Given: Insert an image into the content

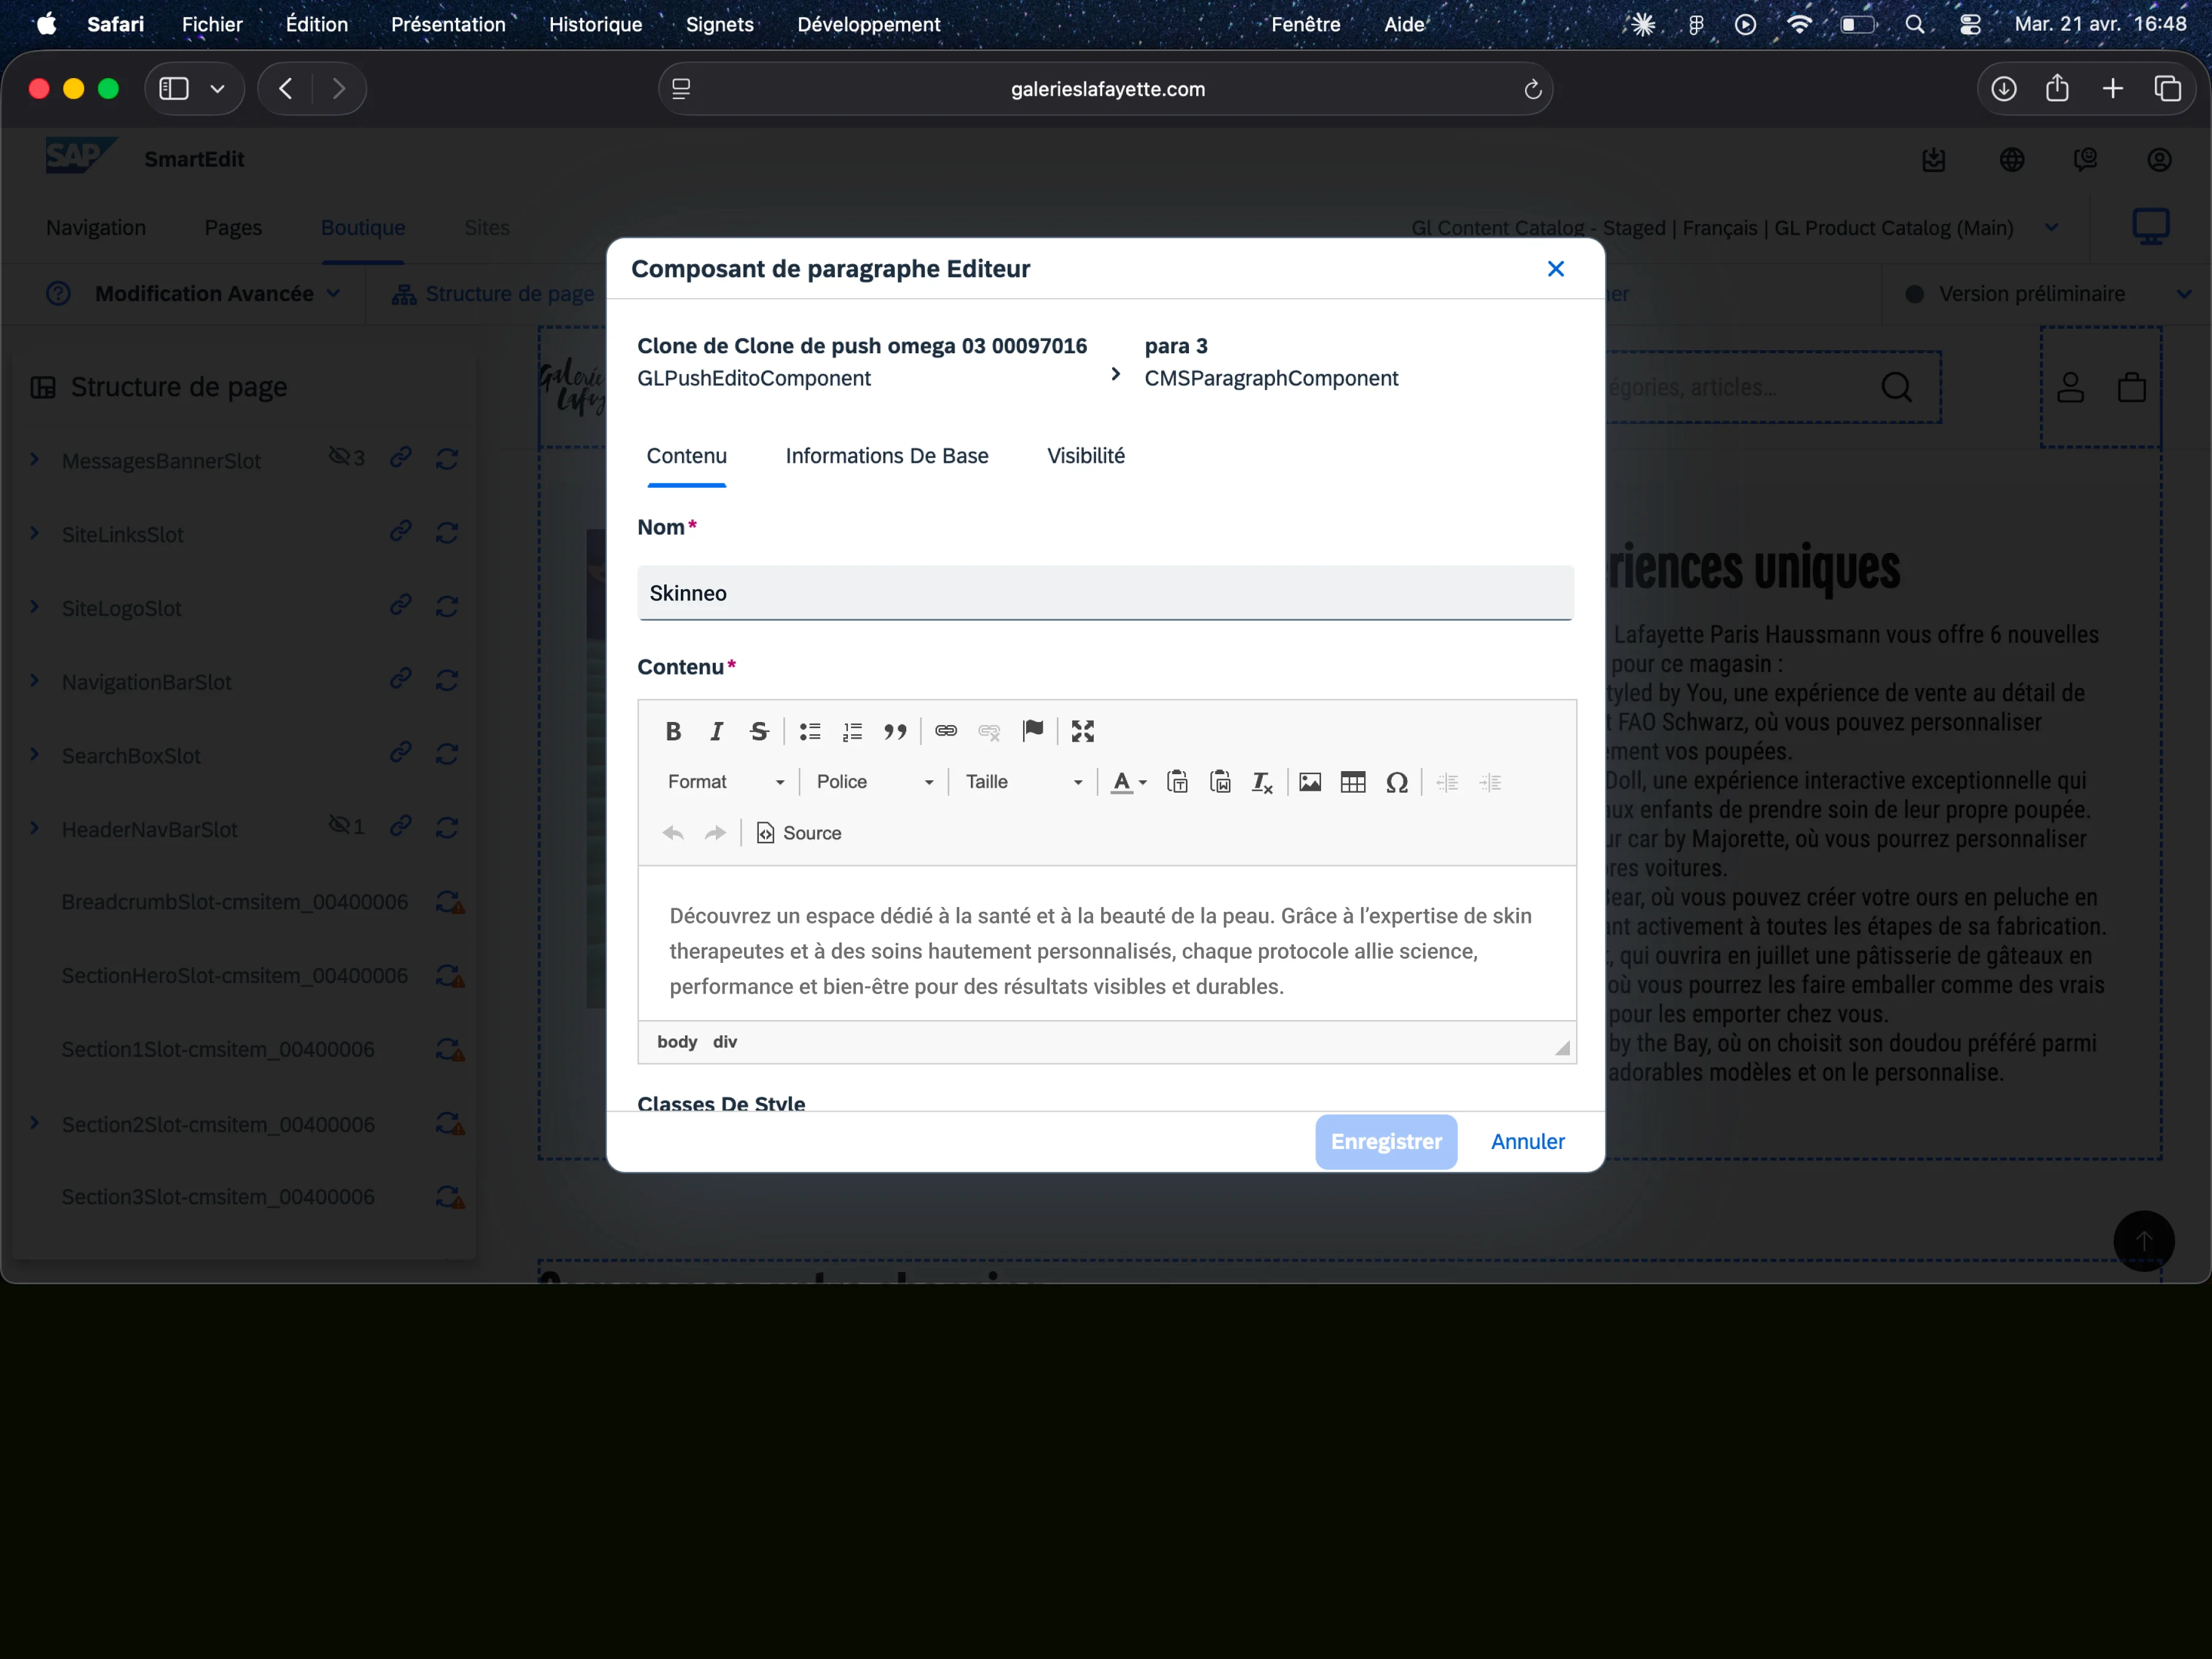Looking at the screenshot, I should click(1310, 783).
